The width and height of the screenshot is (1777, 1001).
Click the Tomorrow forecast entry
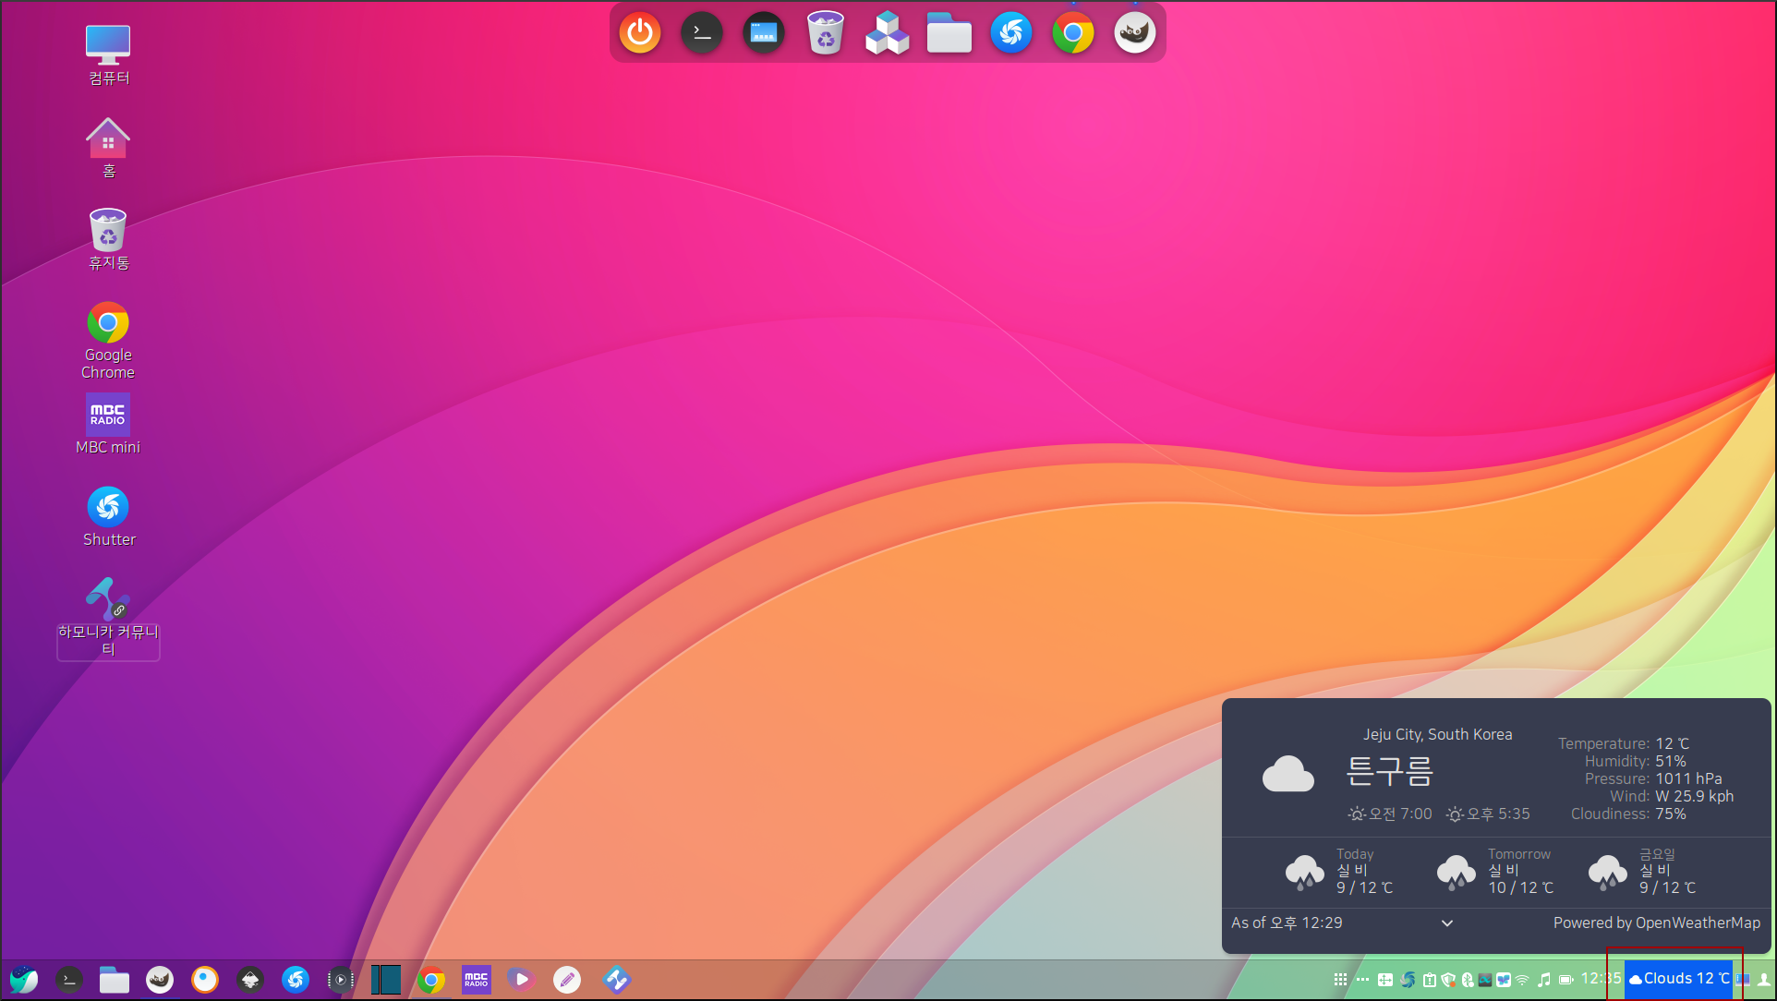[1496, 871]
